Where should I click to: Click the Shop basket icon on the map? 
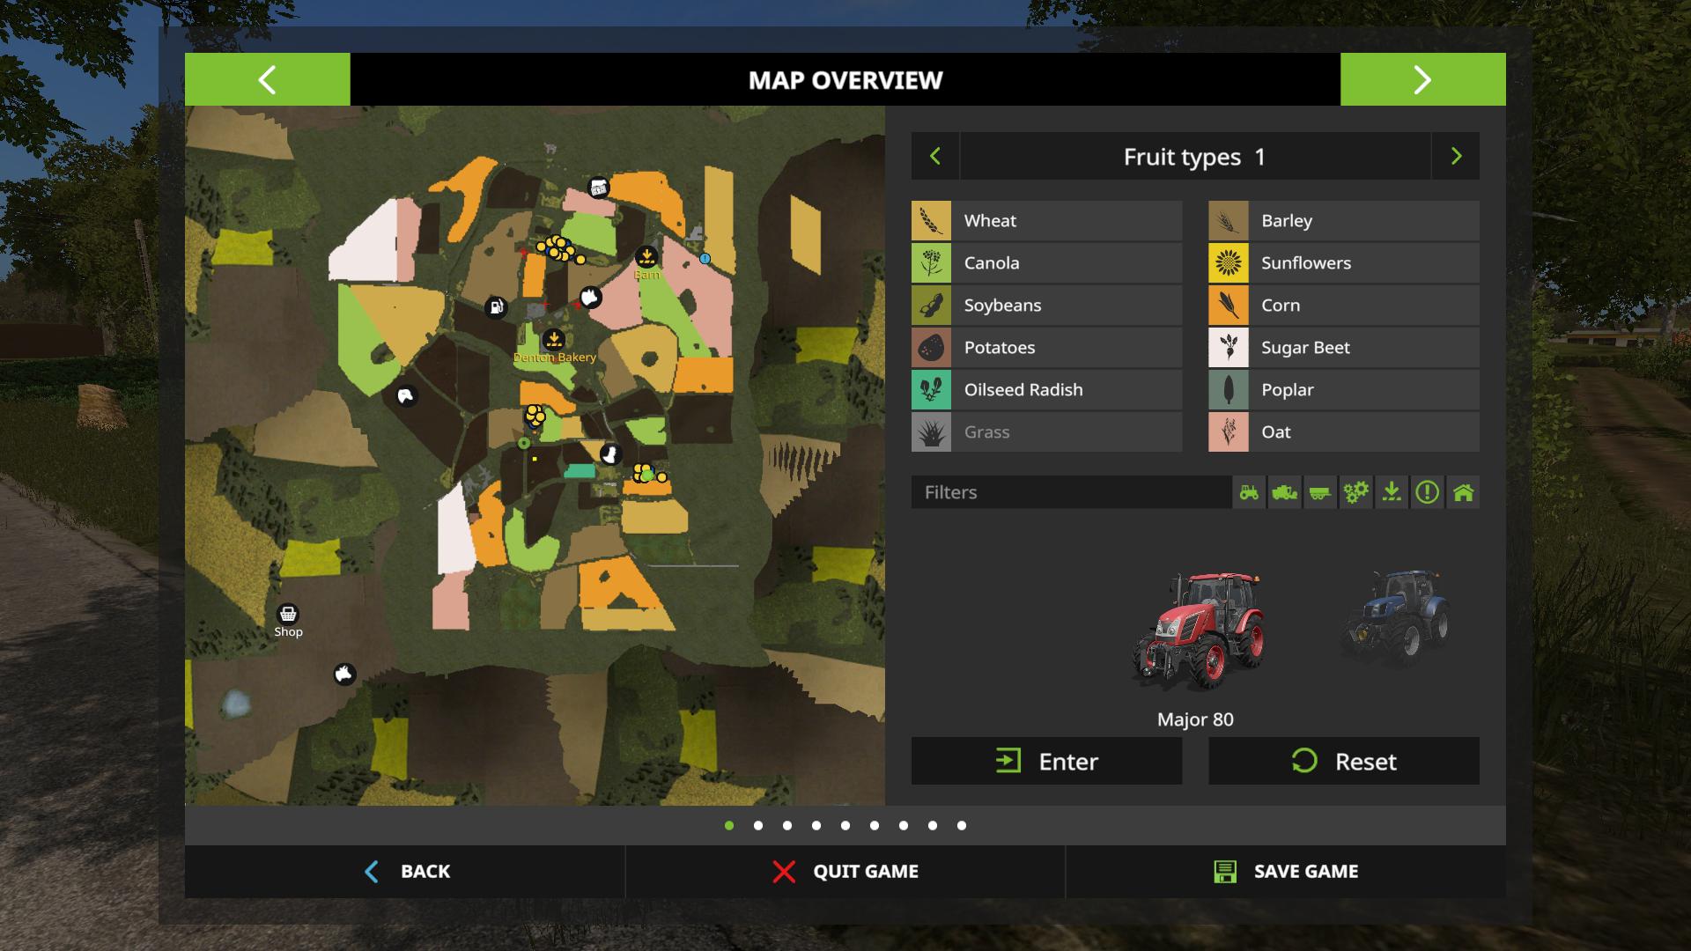coord(288,614)
